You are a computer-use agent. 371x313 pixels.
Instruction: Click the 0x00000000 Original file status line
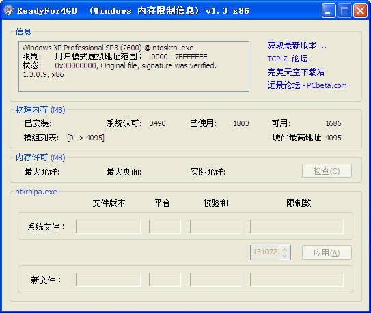click(x=135, y=65)
